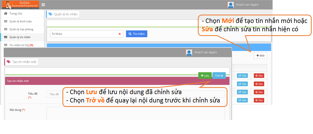Image resolution: width=313 pixels, height=134 pixels.
Task: Click the last Xóa delete button
Action: (x=259, y=101)
